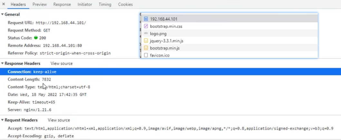The height and width of the screenshot is (140, 341).
Task: Switch to the Cookies tab
Action: point(125,4)
